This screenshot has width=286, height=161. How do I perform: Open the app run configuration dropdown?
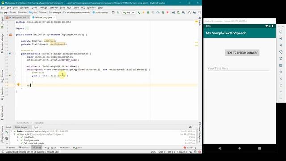[129, 13]
